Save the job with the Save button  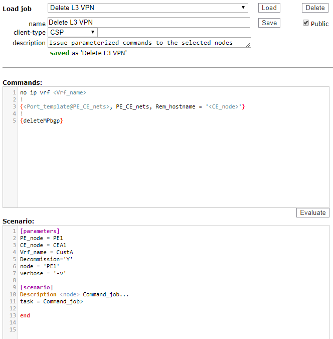pos(269,23)
